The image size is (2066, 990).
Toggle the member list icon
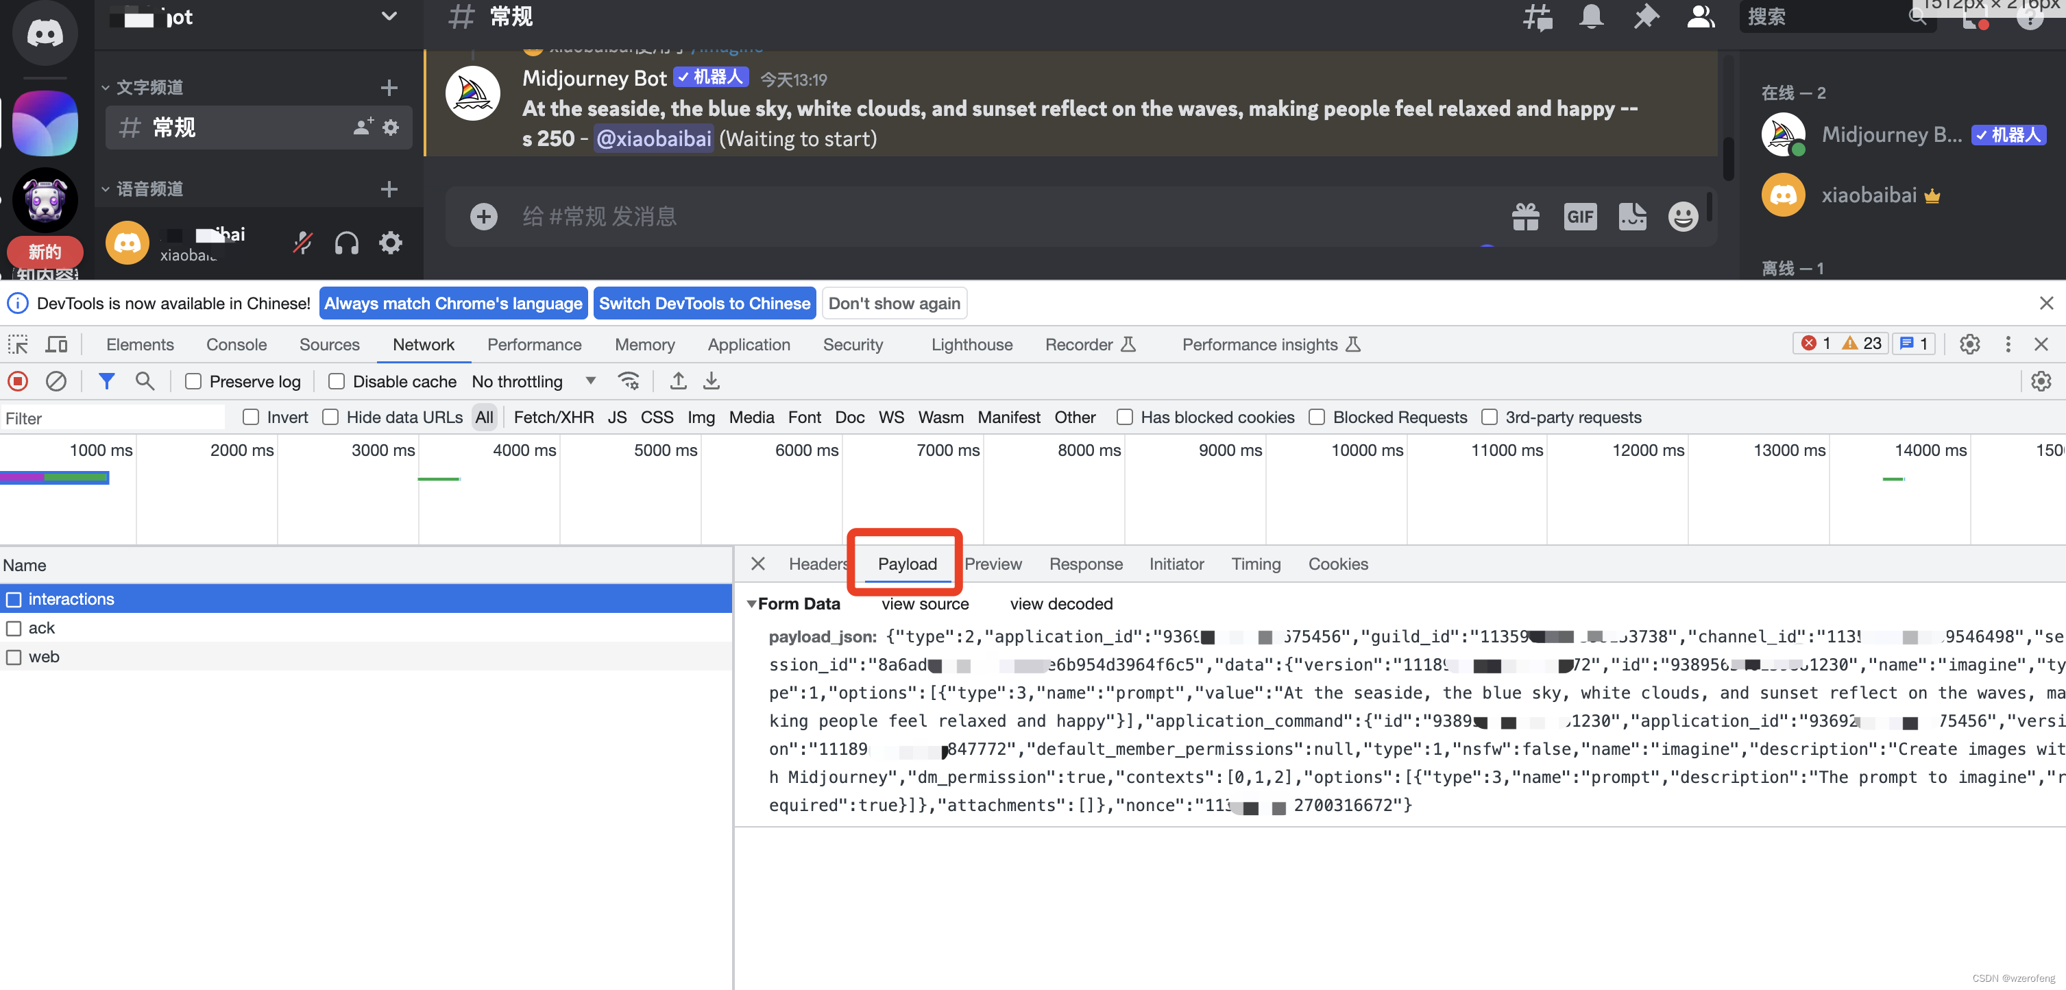(1700, 17)
